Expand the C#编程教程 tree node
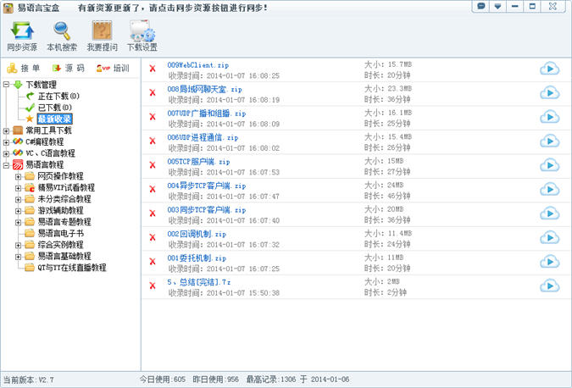Image resolution: width=572 pixels, height=388 pixels. (x=7, y=141)
